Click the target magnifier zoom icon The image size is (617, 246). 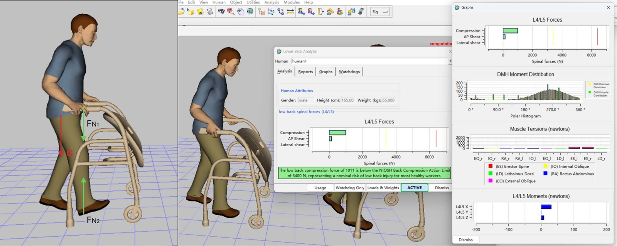(x=231, y=12)
